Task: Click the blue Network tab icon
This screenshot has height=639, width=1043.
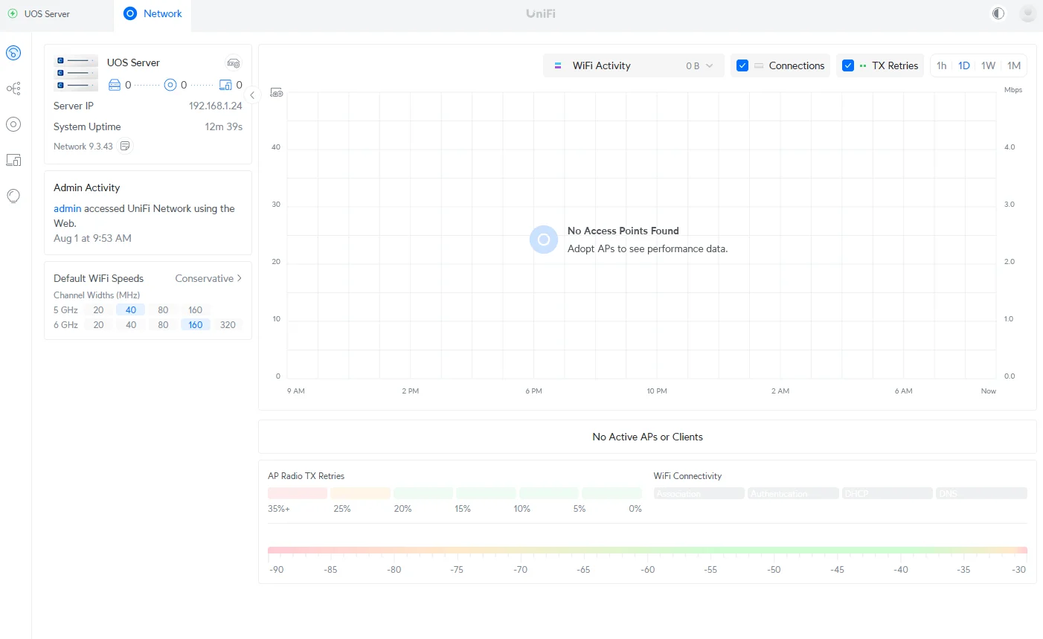Action: [130, 13]
